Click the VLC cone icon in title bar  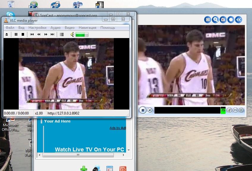tap(6, 20)
